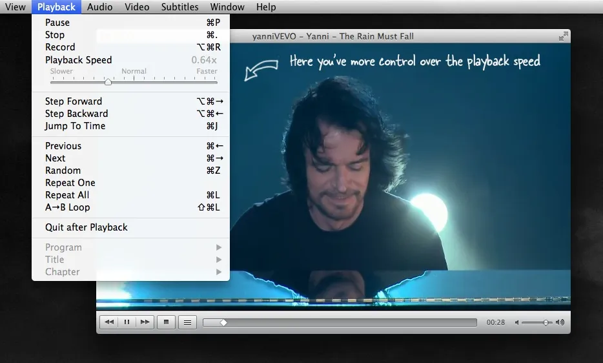The height and width of the screenshot is (363, 603).
Task: Mute audio via the small speaker icon
Action: (517, 322)
